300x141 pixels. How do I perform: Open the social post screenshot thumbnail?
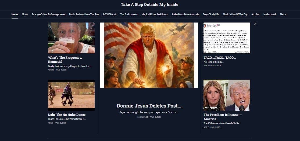(227, 38)
